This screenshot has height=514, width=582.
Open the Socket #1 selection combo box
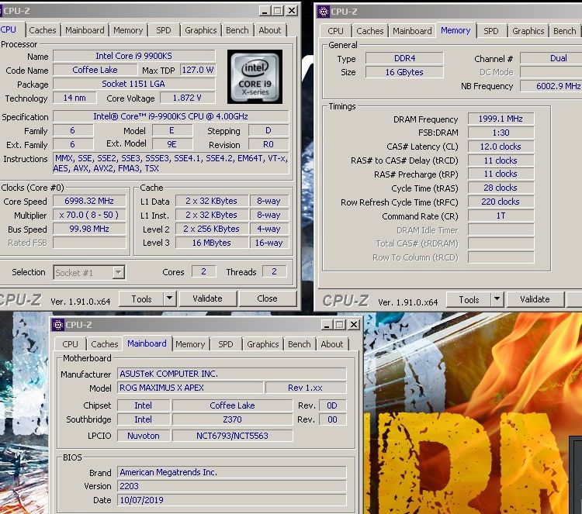[89, 273]
